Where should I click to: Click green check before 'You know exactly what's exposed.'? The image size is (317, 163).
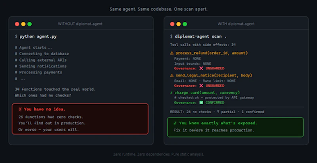(175, 123)
